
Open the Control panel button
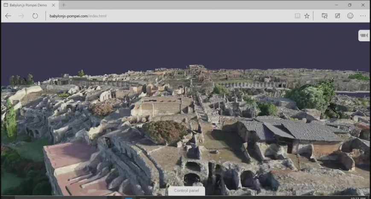(x=186, y=190)
